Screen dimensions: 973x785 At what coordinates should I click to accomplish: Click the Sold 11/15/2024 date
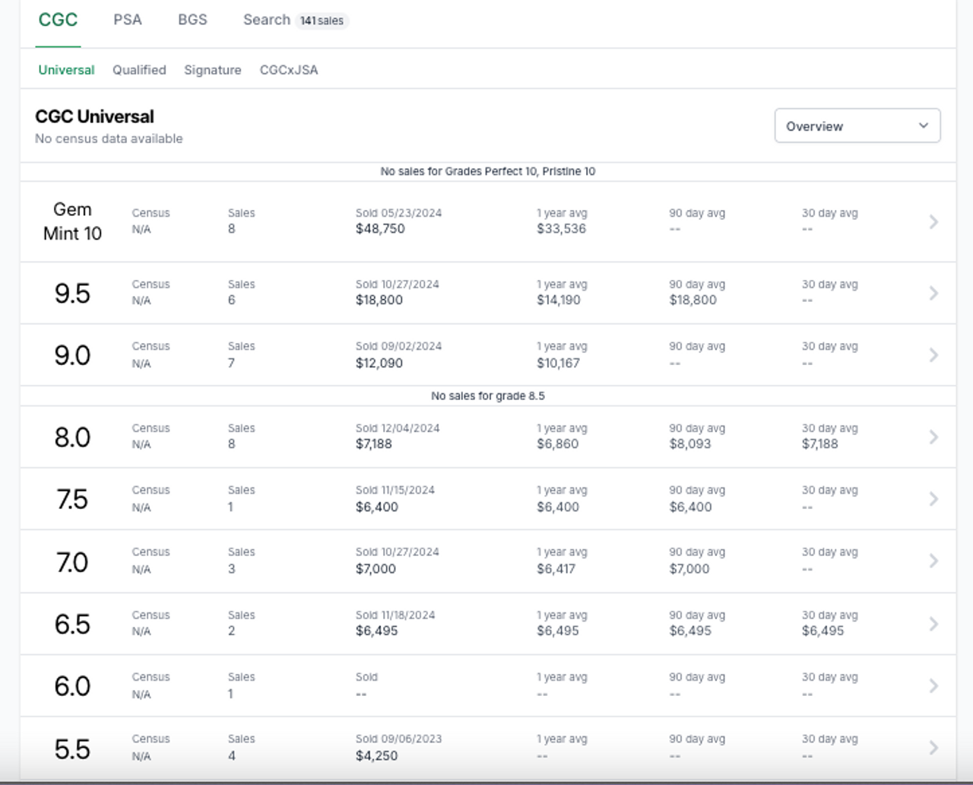[x=395, y=490]
